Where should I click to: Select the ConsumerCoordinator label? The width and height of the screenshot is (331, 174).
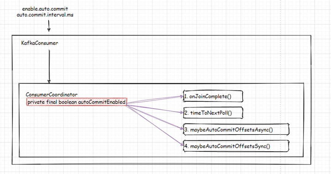click(51, 94)
